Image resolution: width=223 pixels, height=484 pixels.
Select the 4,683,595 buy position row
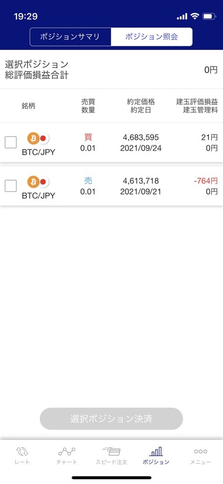(x=112, y=142)
